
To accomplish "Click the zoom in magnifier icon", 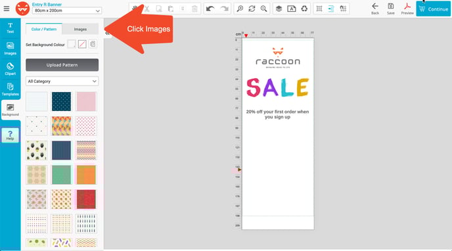I will pyautogui.click(x=240, y=9).
